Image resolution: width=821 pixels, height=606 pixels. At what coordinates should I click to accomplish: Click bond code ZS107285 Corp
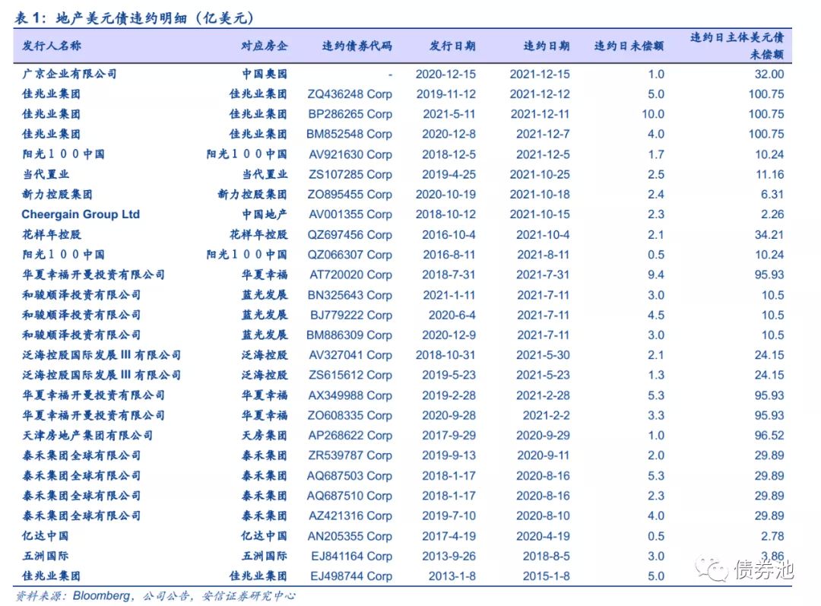click(350, 174)
